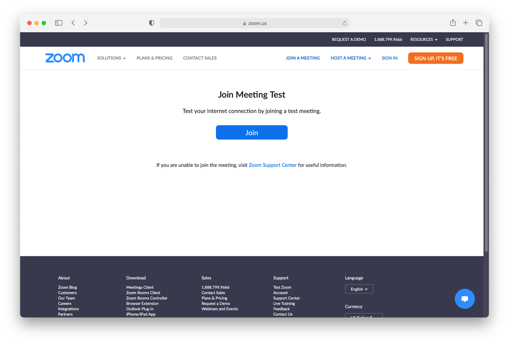The width and height of the screenshot is (509, 344).
Task: Open the privacy shield icon
Action: pos(152,23)
